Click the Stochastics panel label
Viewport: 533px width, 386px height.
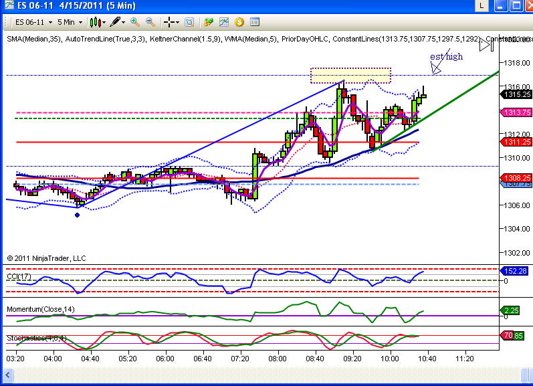[x=36, y=338]
